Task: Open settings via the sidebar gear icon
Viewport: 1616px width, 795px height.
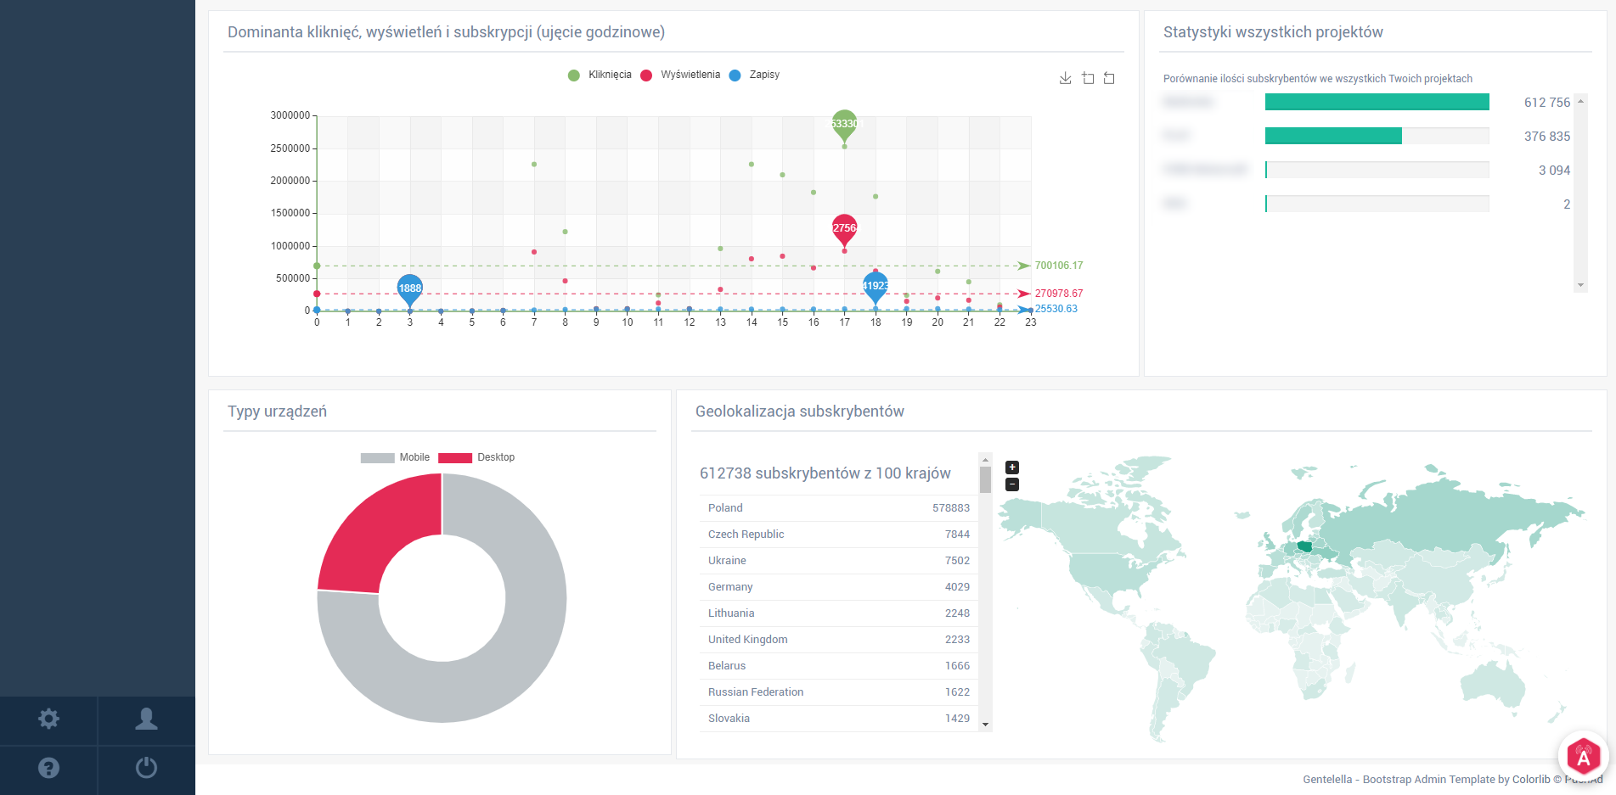Action: pos(48,719)
